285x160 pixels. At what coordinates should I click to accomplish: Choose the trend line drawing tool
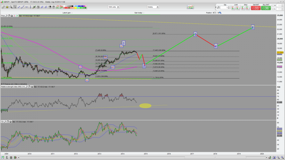(19, 7)
